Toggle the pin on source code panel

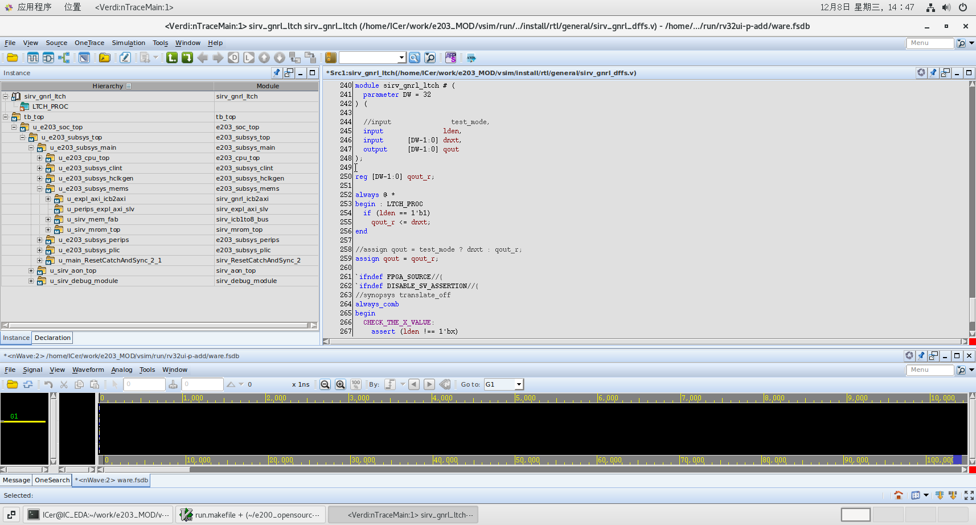[933, 73]
